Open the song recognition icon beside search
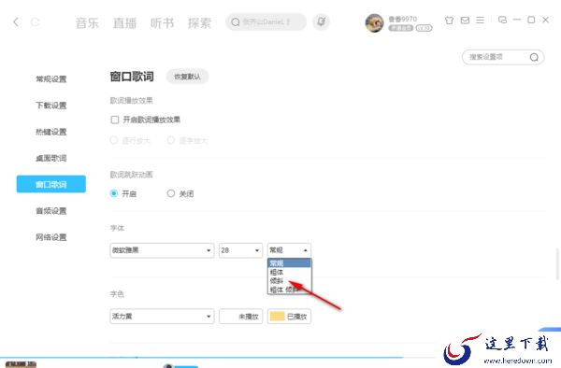Viewport: 561px width, 368px height. point(322,21)
